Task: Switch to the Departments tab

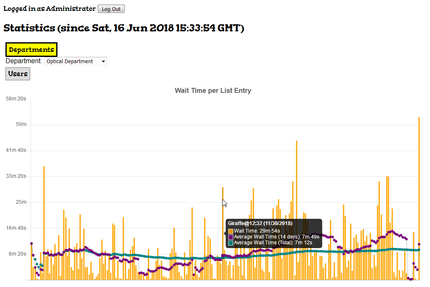Action: 31,50
